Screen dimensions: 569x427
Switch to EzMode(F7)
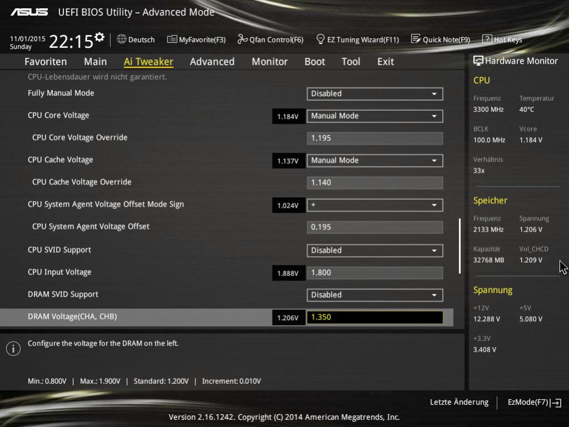click(534, 403)
